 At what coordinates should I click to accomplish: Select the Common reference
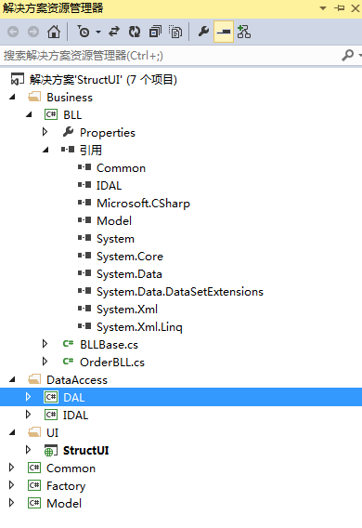pyautogui.click(x=121, y=167)
